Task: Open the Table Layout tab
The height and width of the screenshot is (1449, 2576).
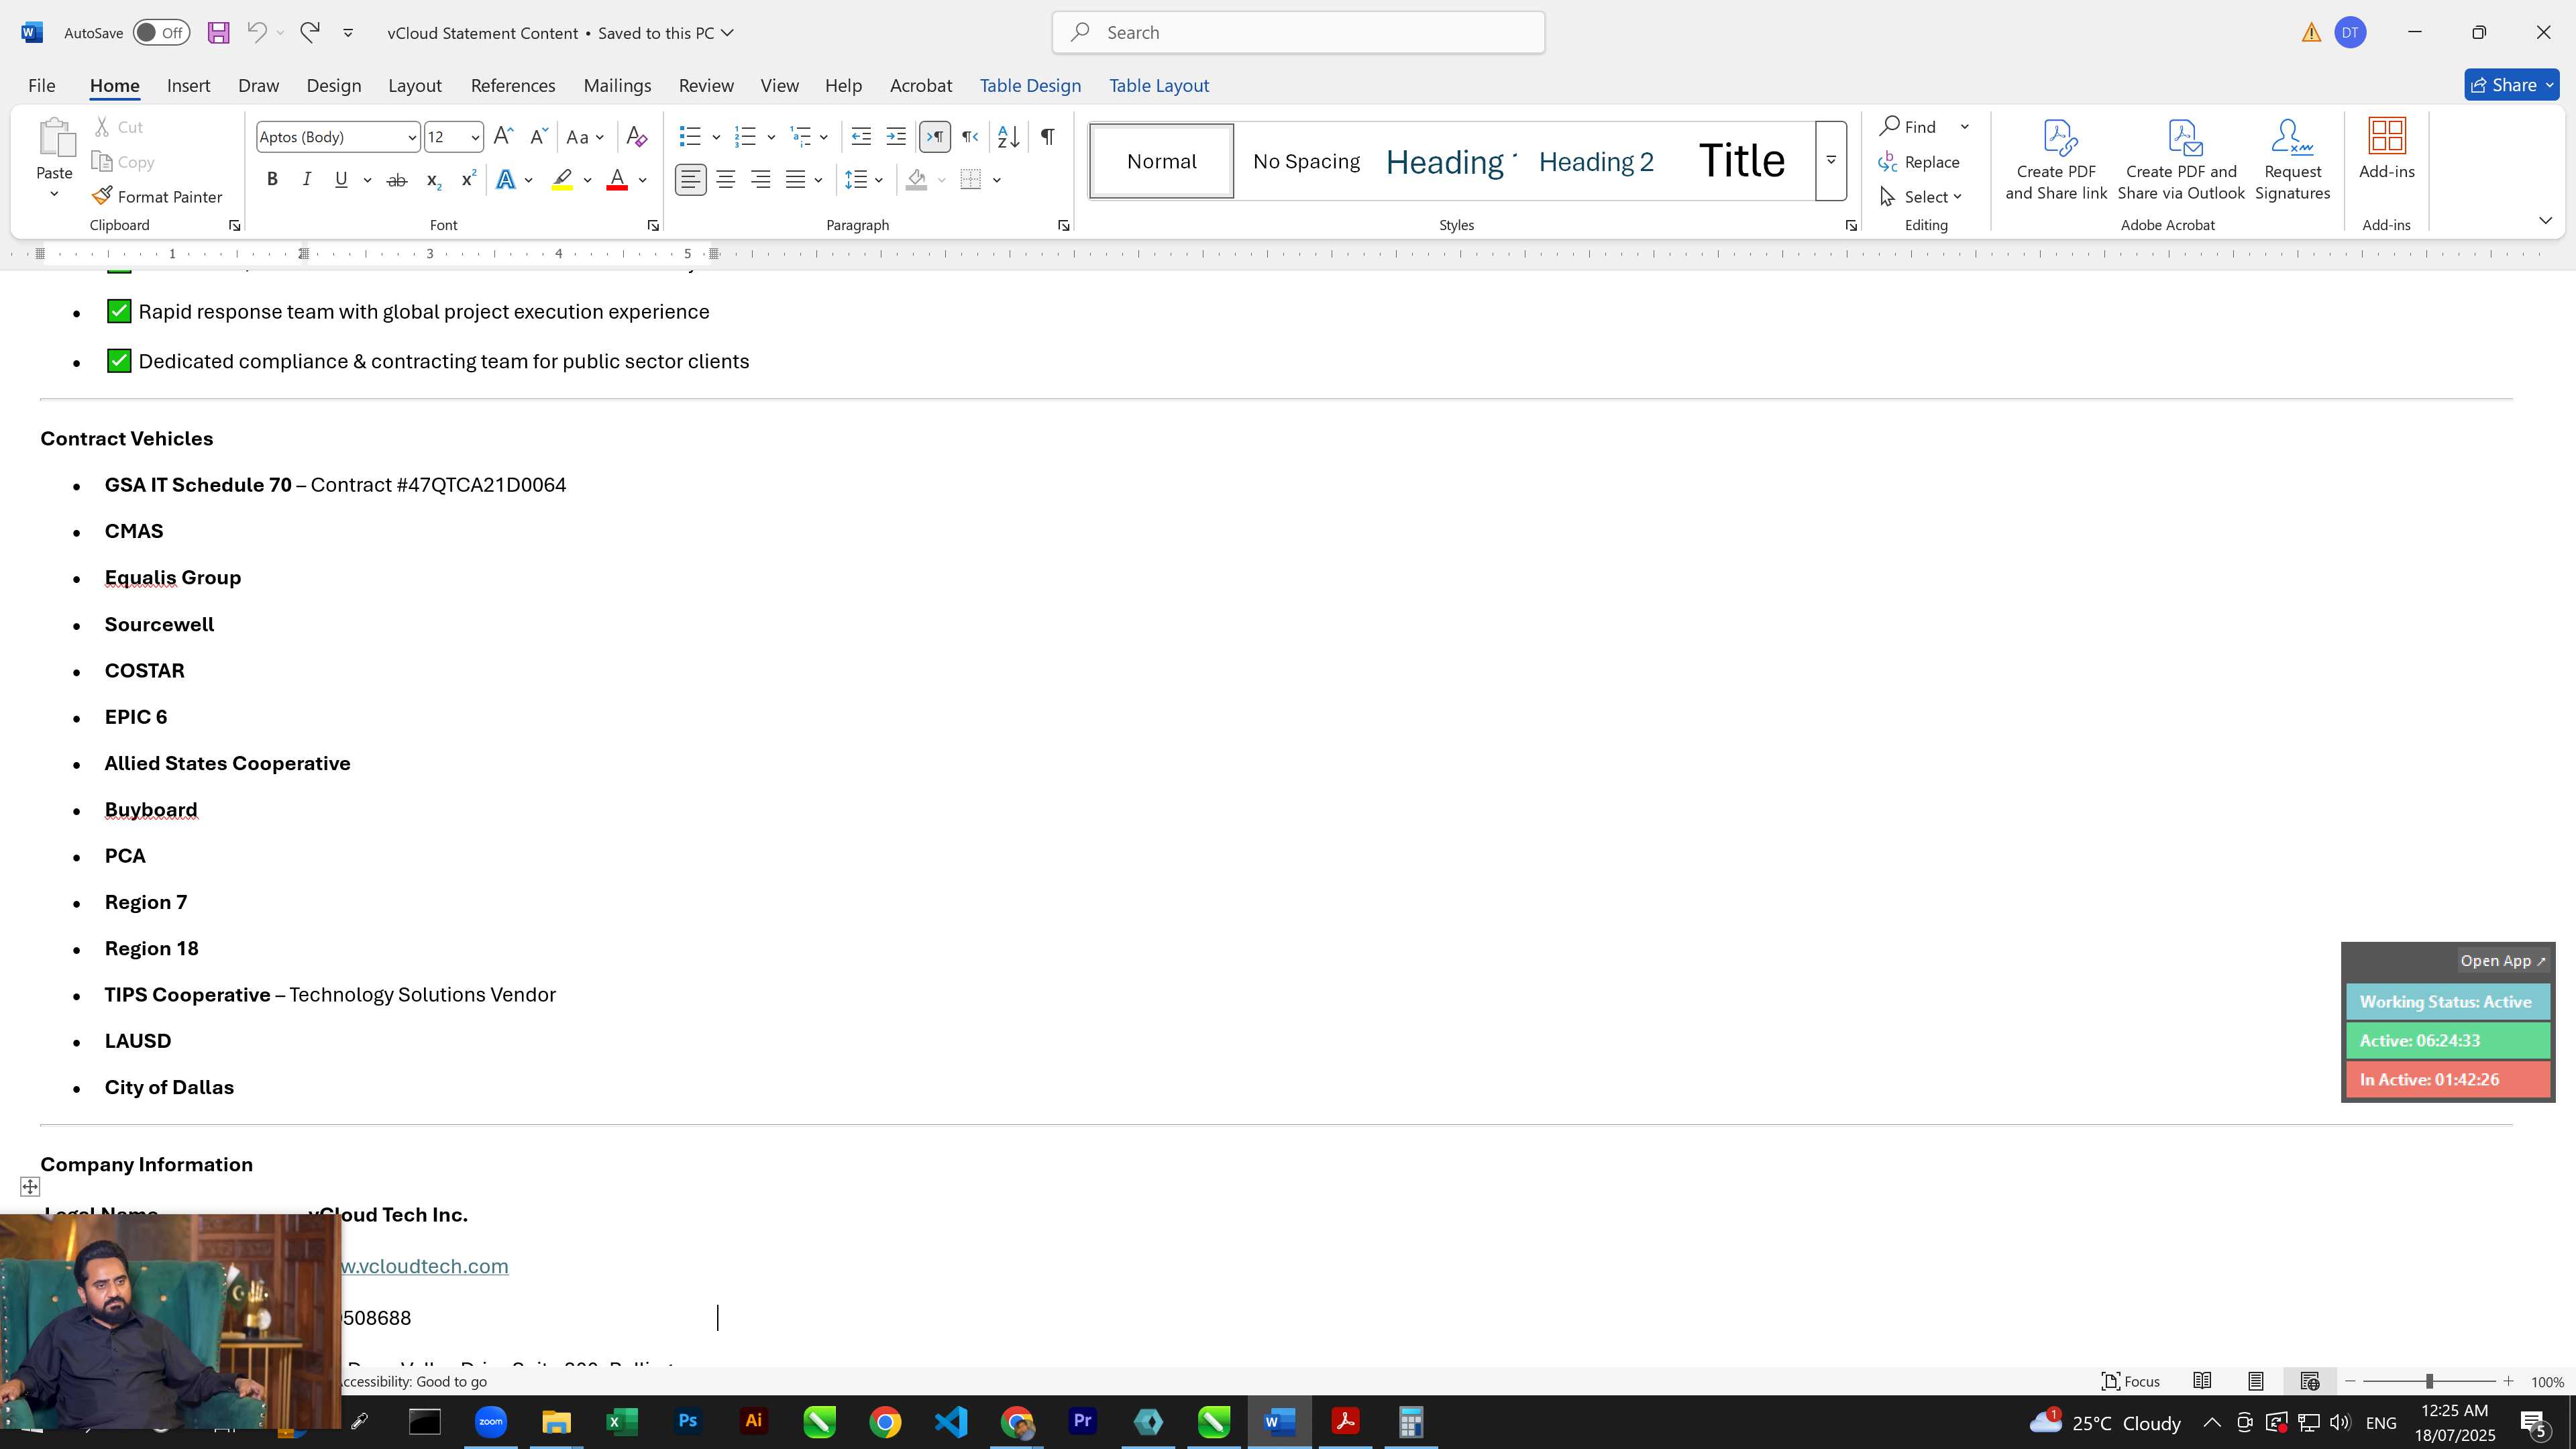Action: pos(1159,85)
